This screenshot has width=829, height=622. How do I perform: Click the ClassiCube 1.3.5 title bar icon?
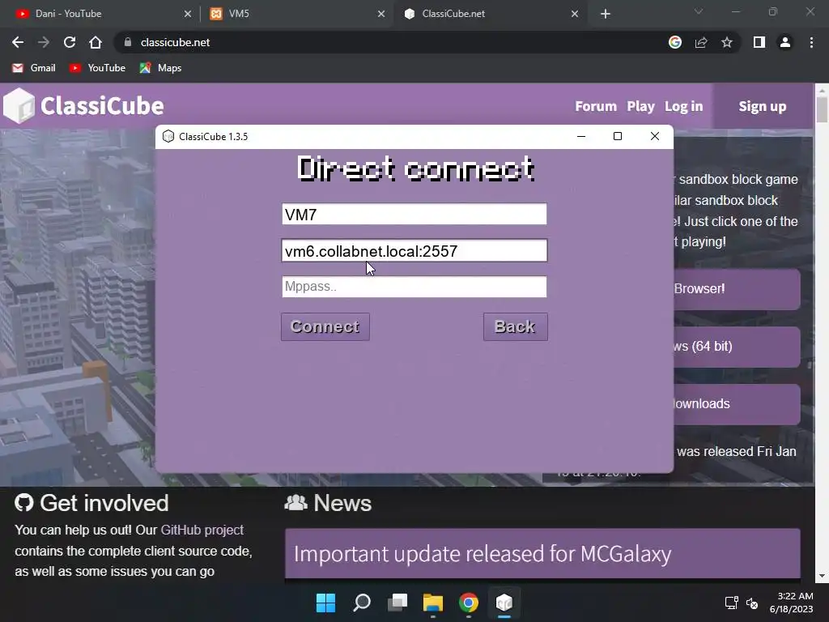coord(168,136)
